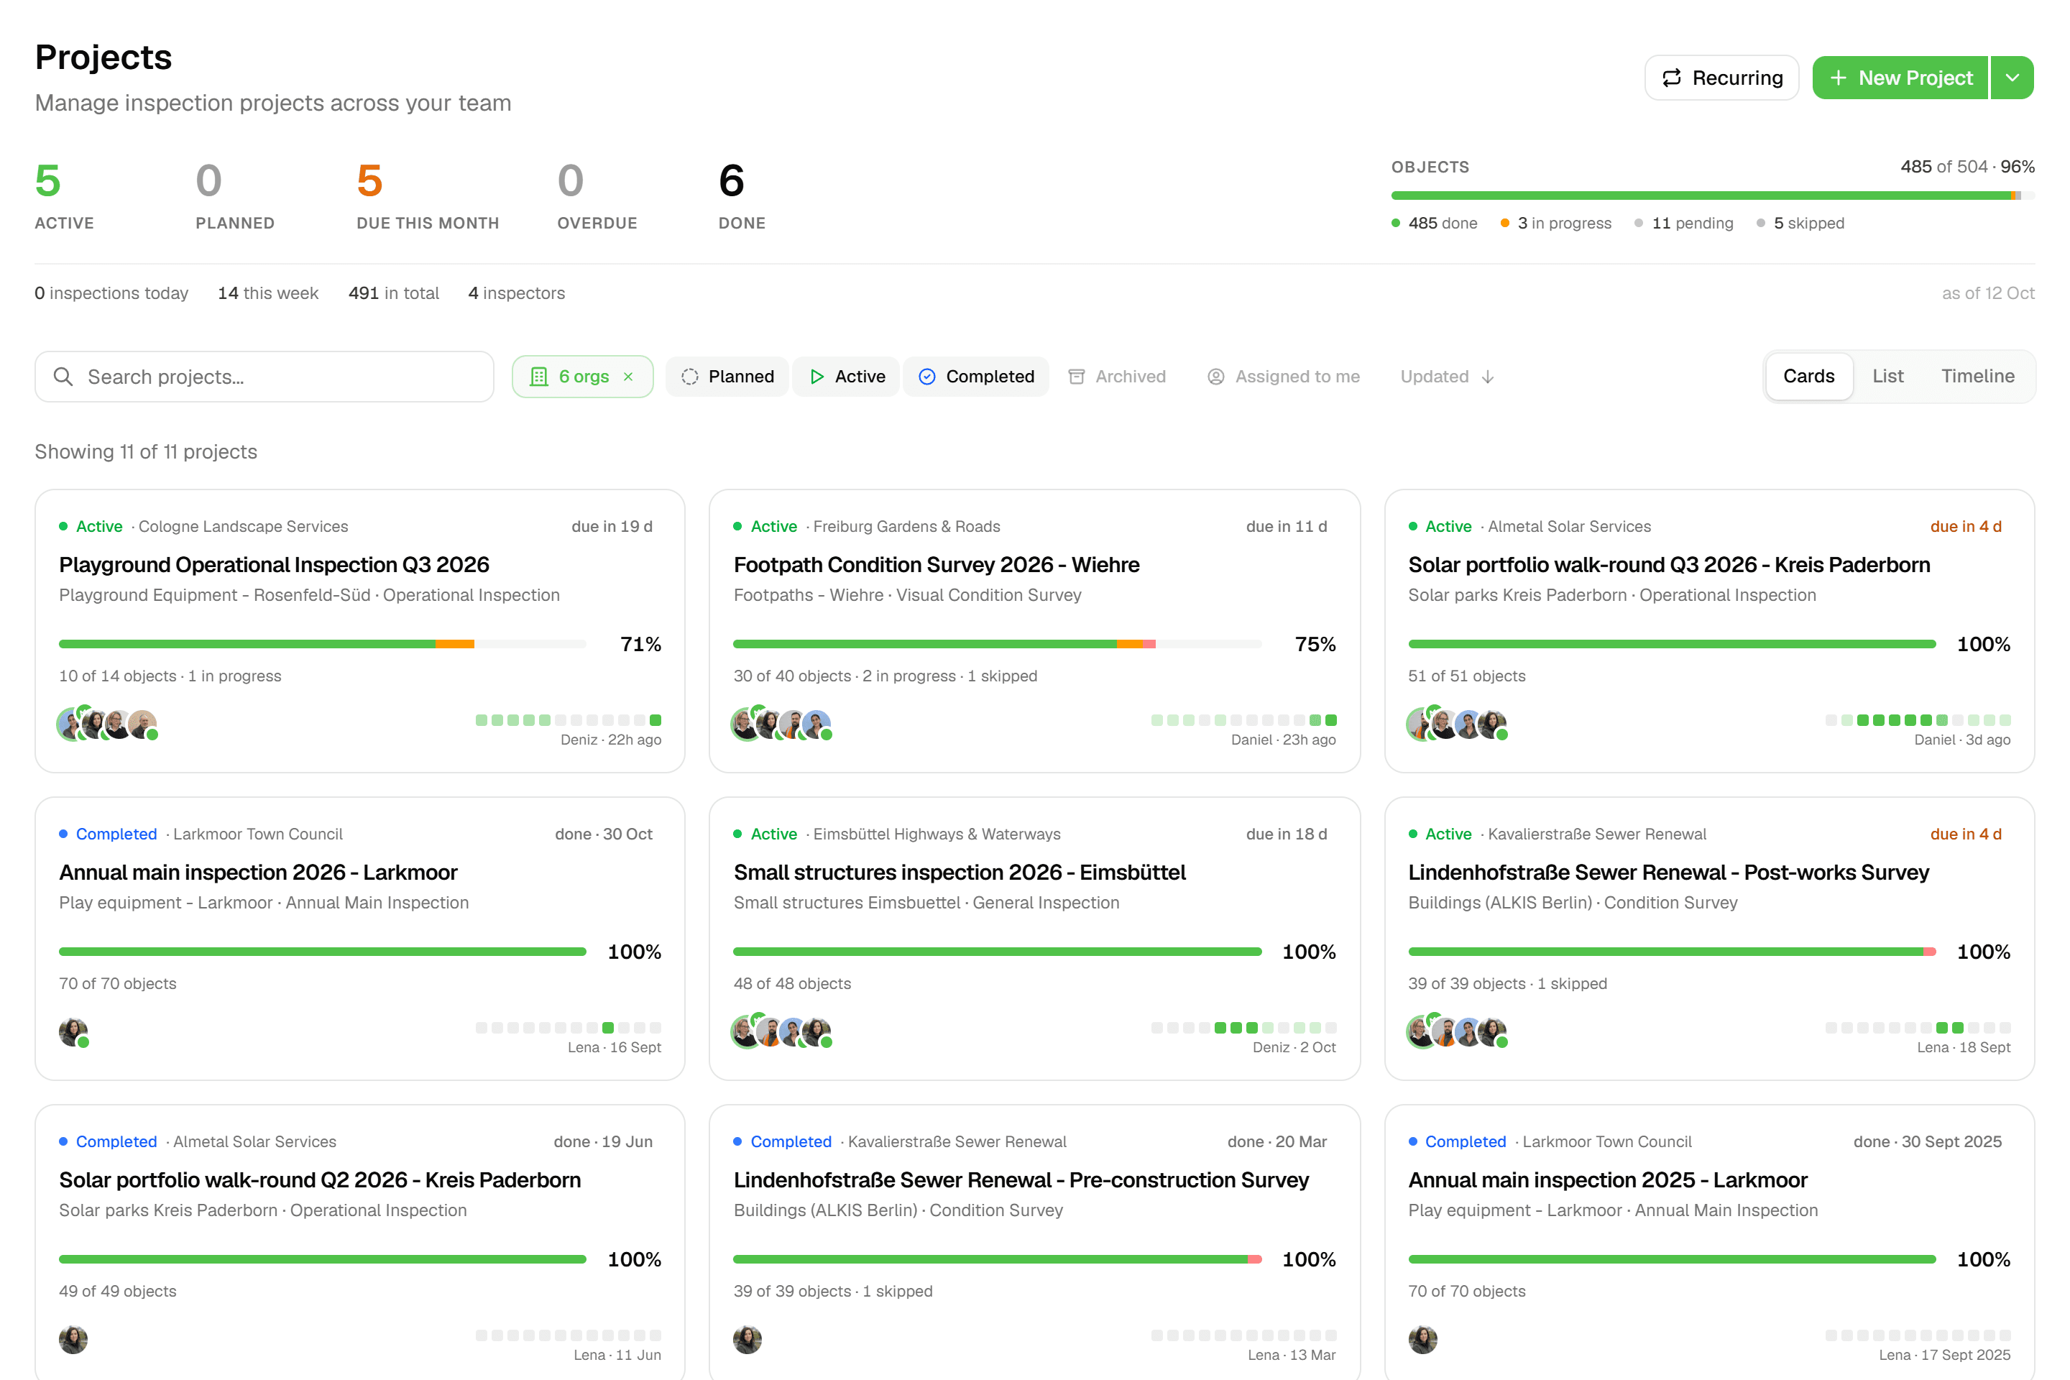
Task: Switch to Cards view
Action: pyautogui.click(x=1808, y=377)
